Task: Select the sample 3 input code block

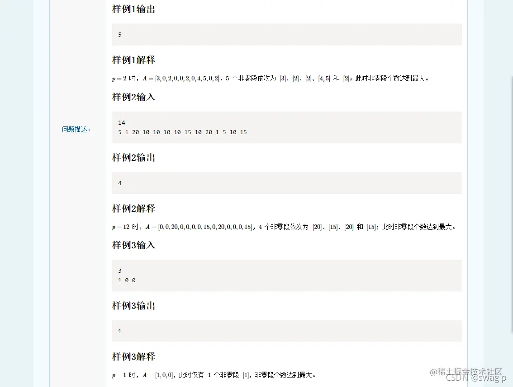Action: [286, 275]
